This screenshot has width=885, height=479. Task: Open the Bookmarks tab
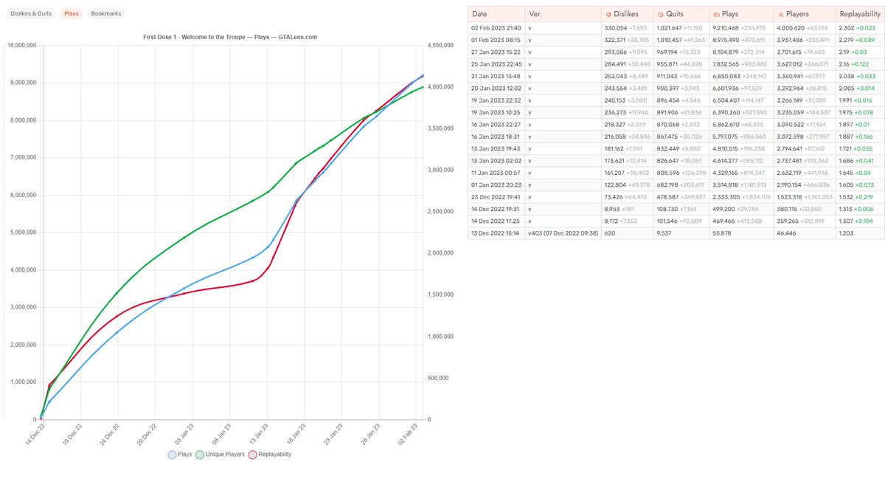pos(106,13)
